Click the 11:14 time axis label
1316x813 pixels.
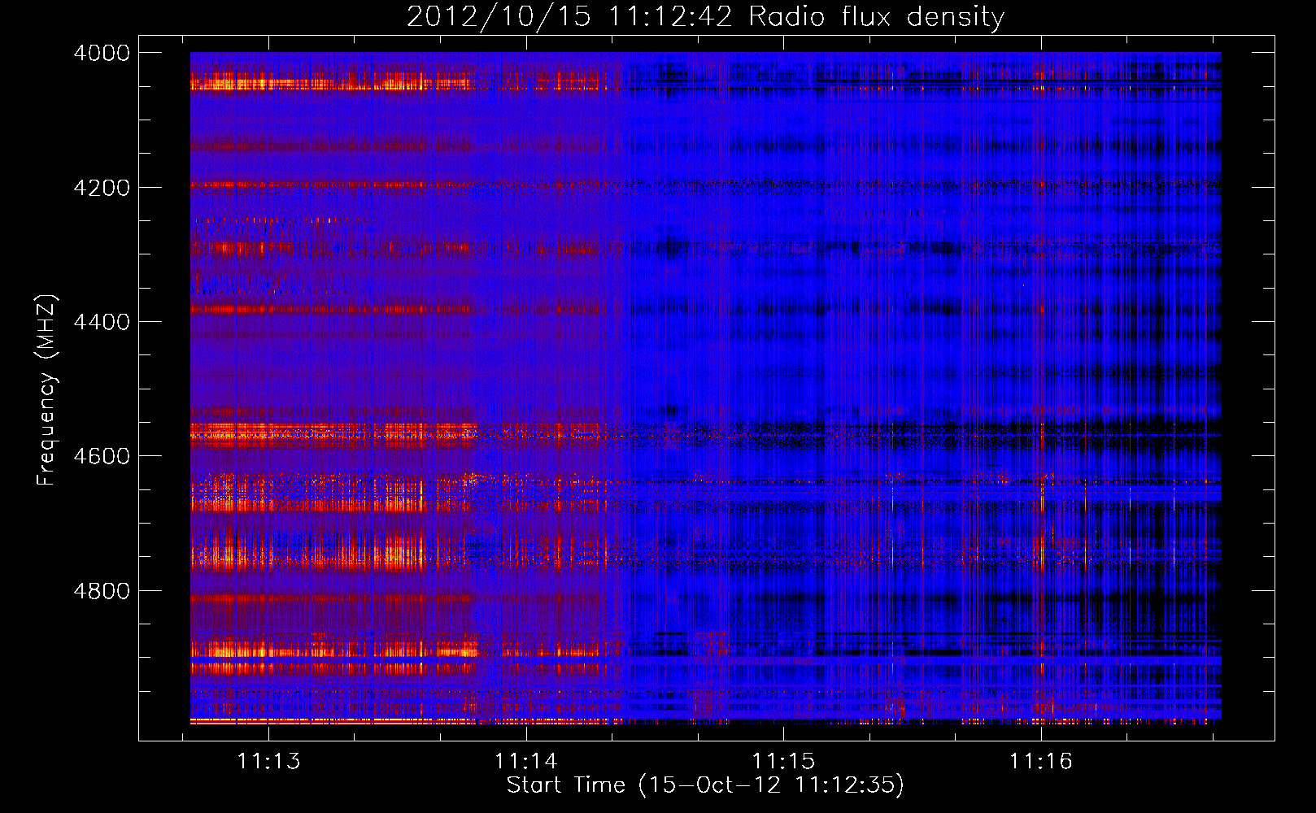(526, 761)
